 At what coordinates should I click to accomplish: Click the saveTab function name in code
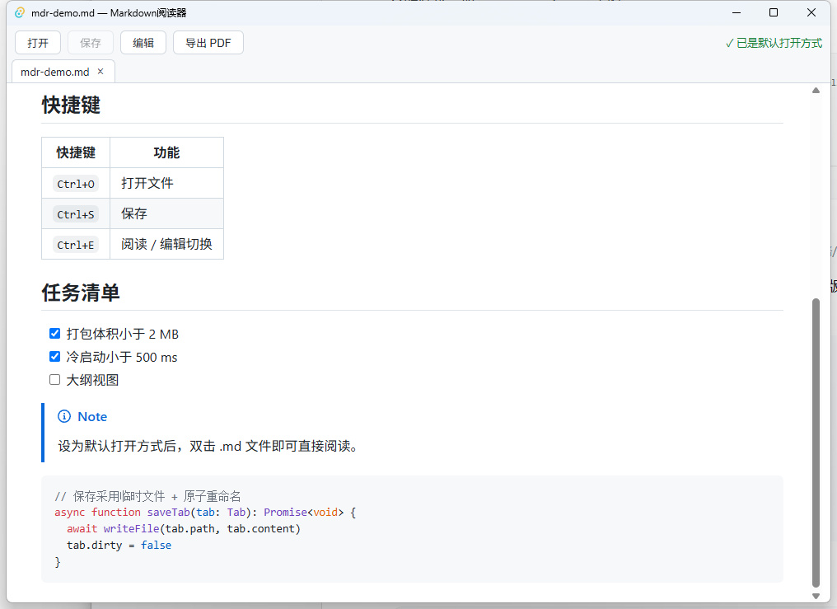168,513
